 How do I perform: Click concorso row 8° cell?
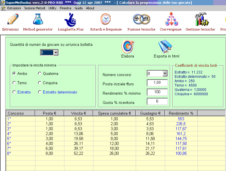[x=21, y=153]
